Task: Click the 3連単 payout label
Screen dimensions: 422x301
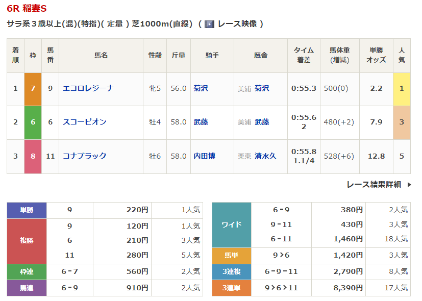Action: click(x=232, y=288)
